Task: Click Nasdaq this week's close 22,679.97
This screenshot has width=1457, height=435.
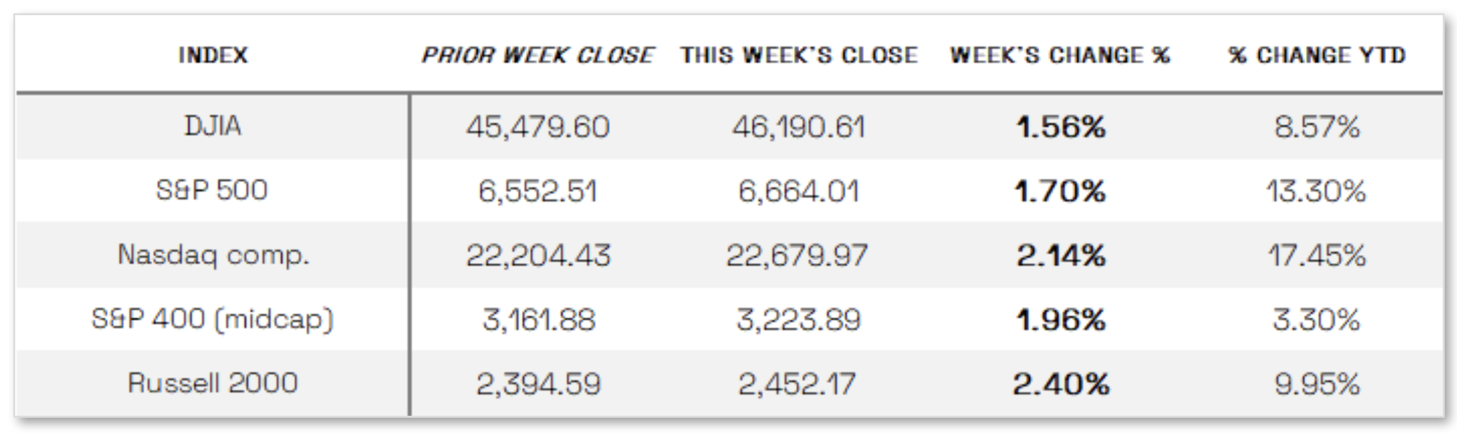Action: 797,255
